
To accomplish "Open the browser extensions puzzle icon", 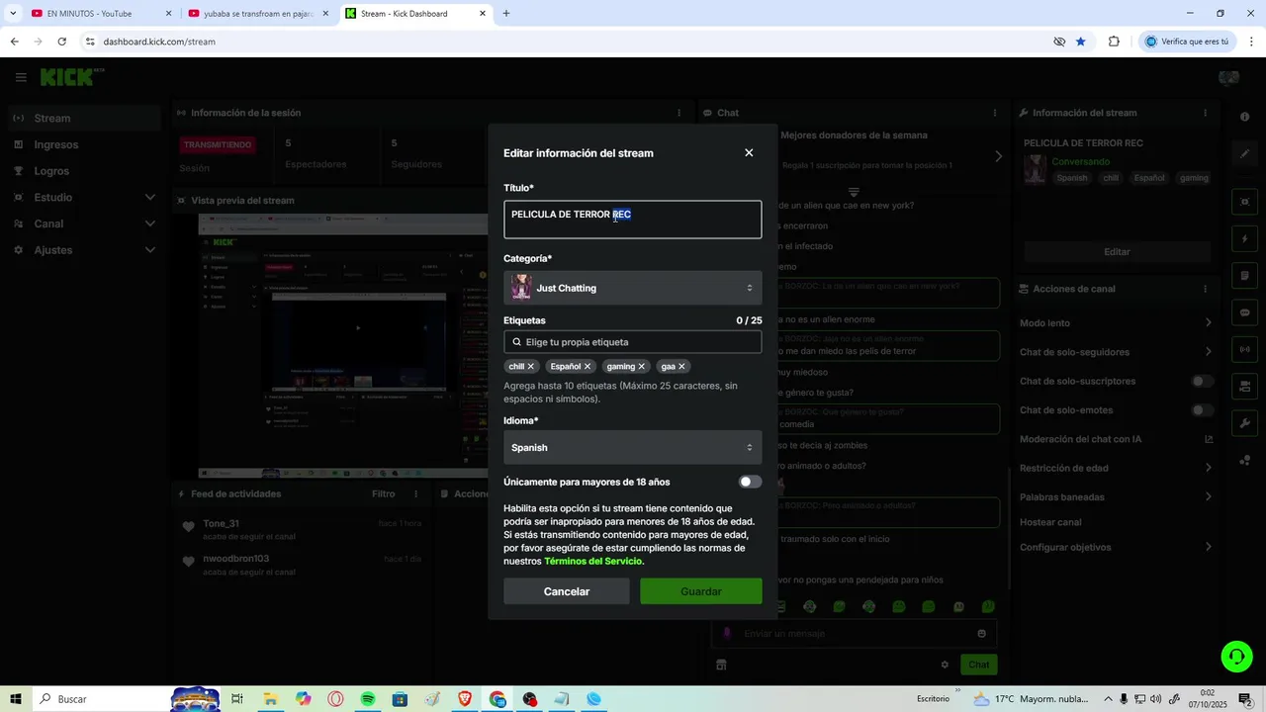I will [1114, 42].
